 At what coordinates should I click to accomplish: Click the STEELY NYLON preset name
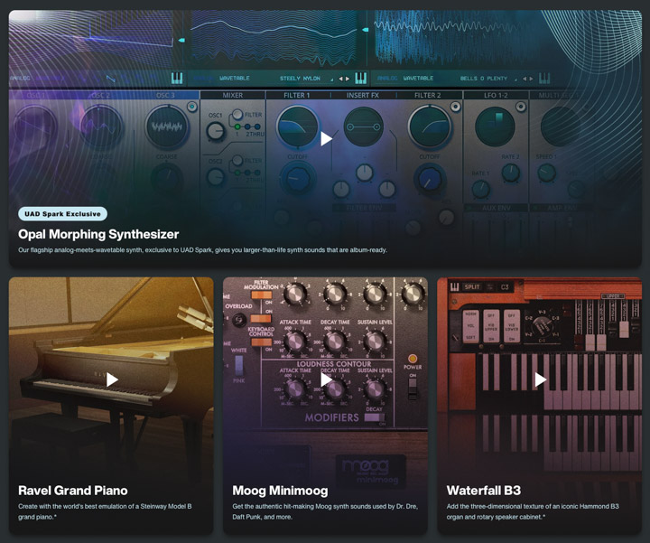300,78
